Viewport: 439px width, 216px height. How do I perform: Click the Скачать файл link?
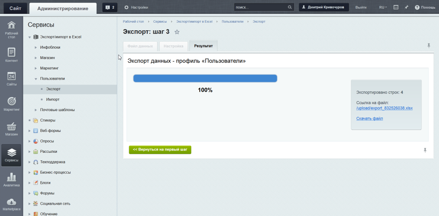pos(369,118)
